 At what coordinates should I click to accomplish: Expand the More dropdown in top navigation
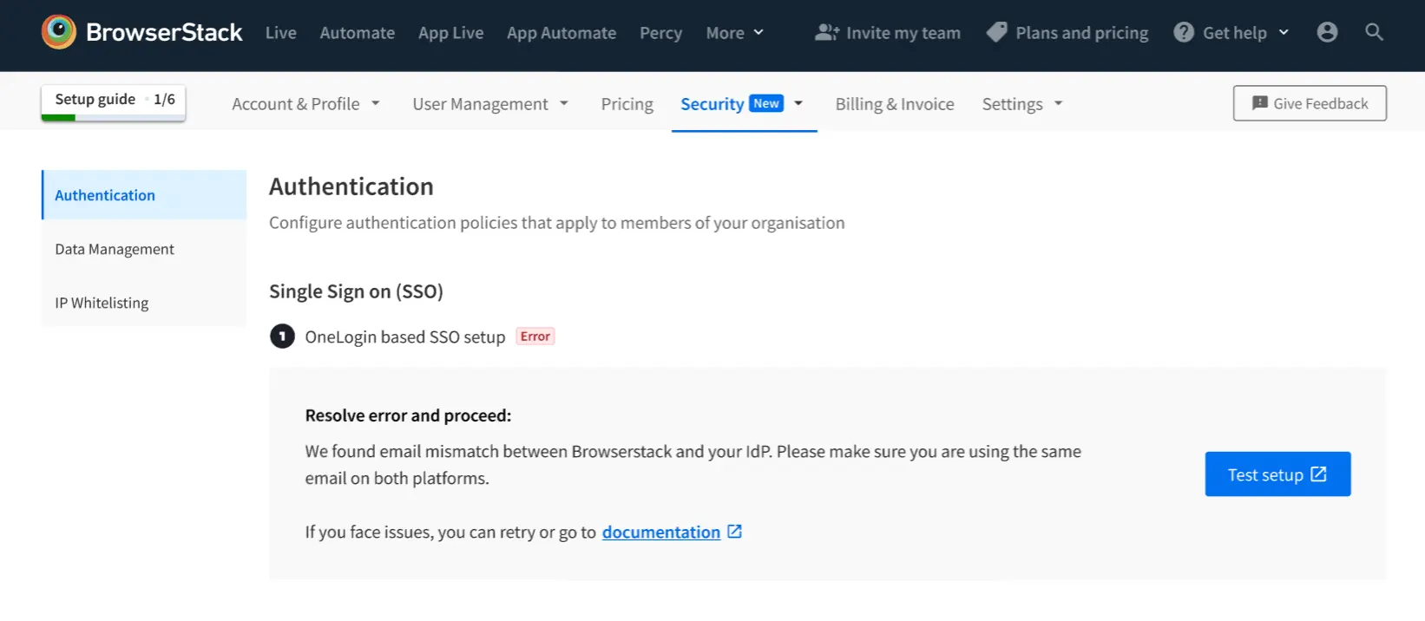(x=734, y=33)
